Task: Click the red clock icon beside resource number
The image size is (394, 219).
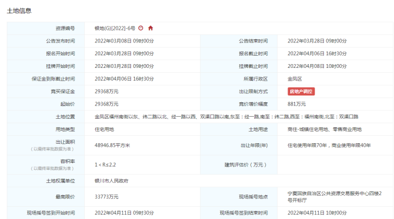Action: pos(141,28)
